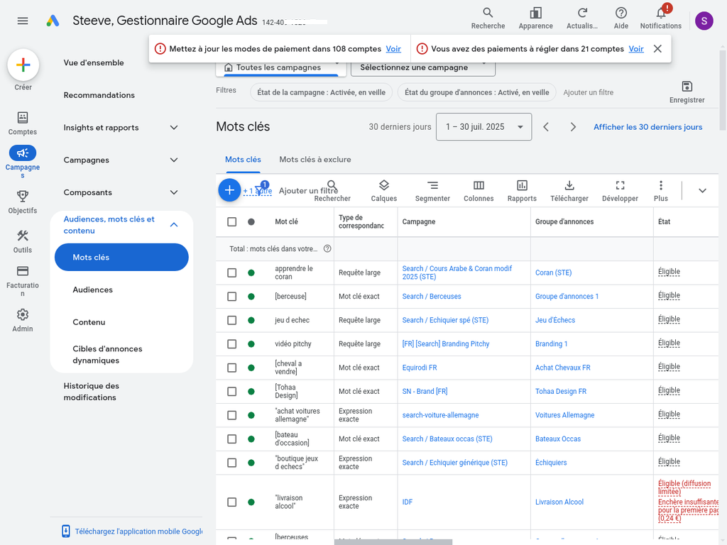Open Recommandations in the menu
Viewport: 727px width, 545px height.
pos(99,95)
